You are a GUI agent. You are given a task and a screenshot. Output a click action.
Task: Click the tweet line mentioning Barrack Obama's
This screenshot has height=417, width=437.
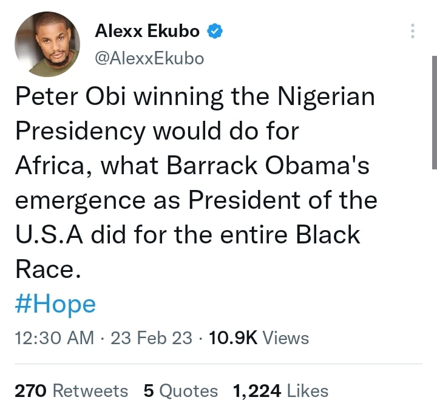[x=192, y=166]
